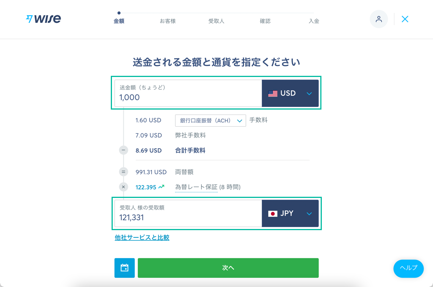This screenshot has width=433, height=287.
Task: Click the minus icon beside 合計手数料
Action: tap(123, 150)
